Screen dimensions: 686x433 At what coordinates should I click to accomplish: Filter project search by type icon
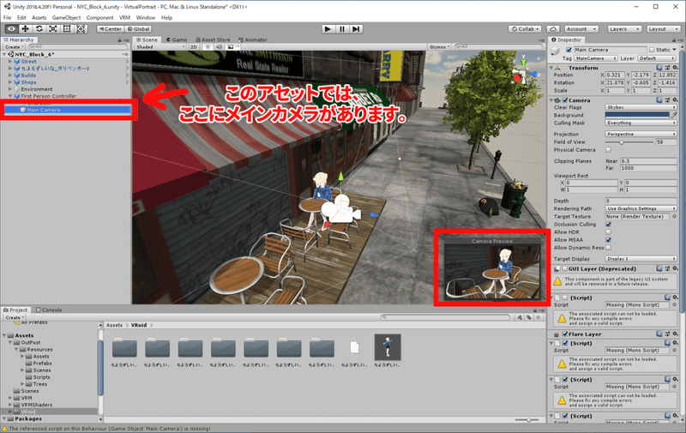tap(520, 317)
